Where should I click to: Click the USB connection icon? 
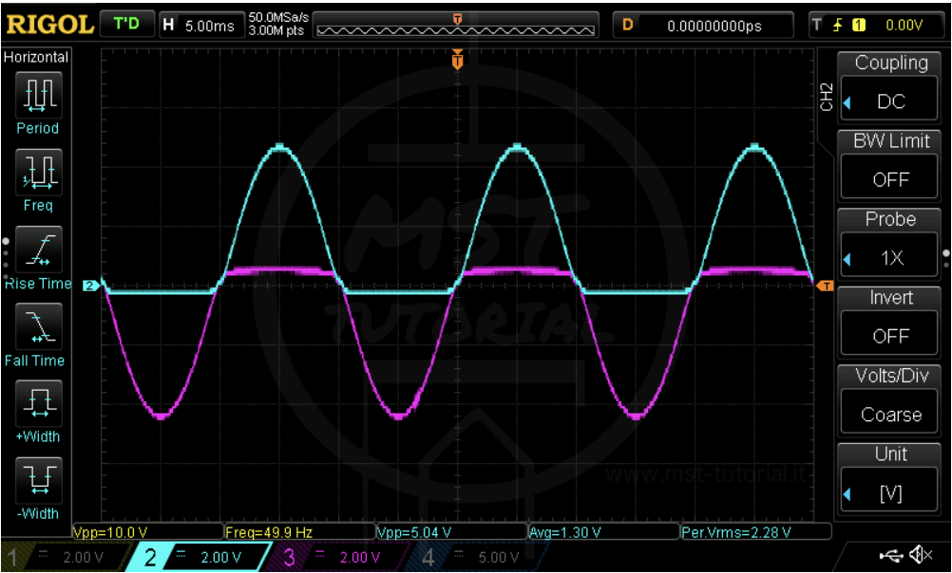click(x=891, y=555)
